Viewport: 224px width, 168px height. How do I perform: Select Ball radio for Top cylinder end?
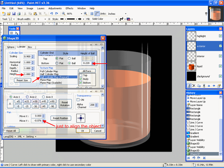(x=69, y=59)
